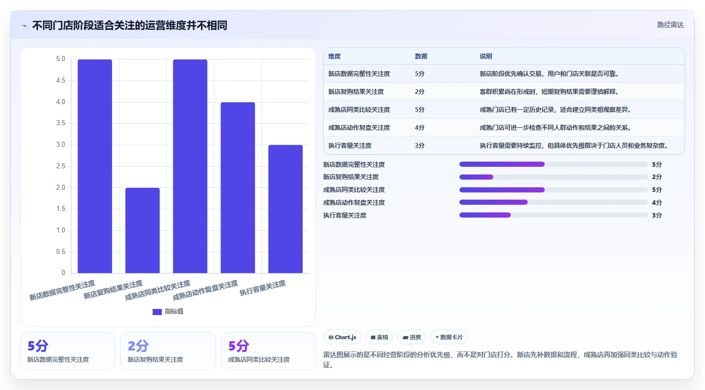Select the 进度 tag chip

[412, 337]
